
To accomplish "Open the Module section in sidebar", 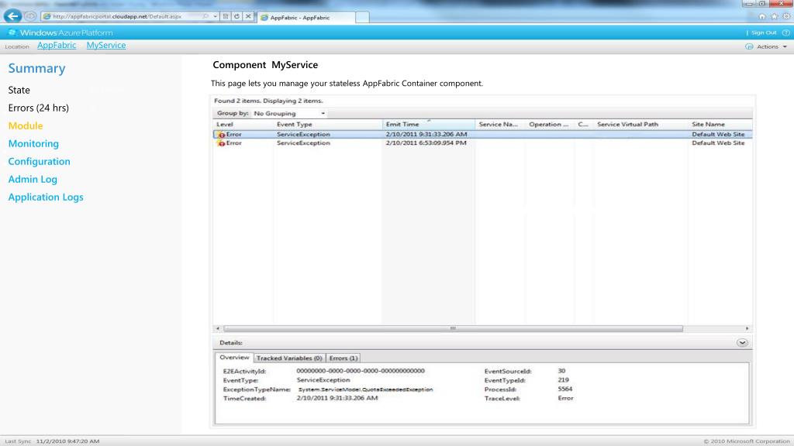I will 26,125.
